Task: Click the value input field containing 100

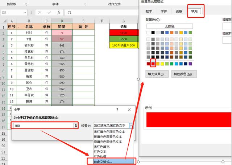Action: pyautogui.click(x=43, y=125)
